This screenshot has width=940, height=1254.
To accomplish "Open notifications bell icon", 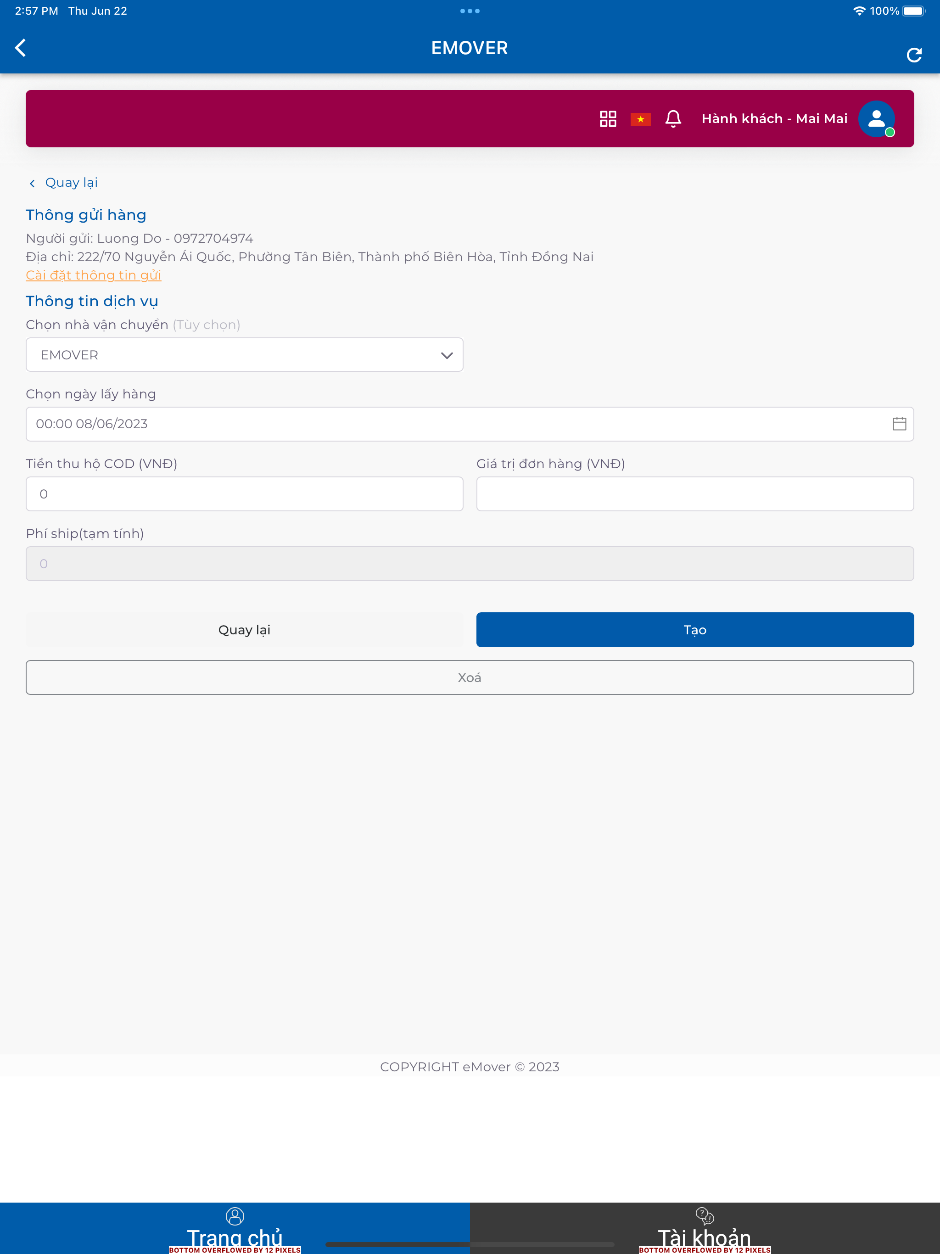I will click(673, 118).
